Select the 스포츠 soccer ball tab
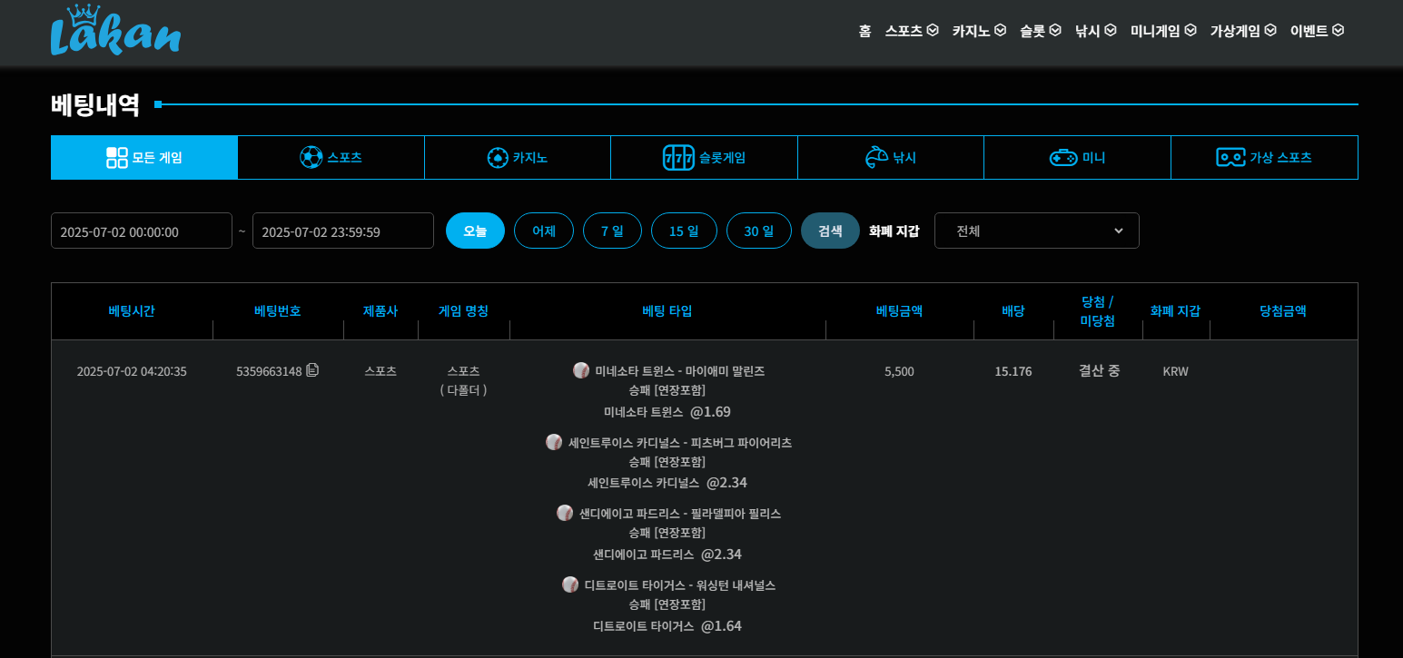 [x=331, y=158]
